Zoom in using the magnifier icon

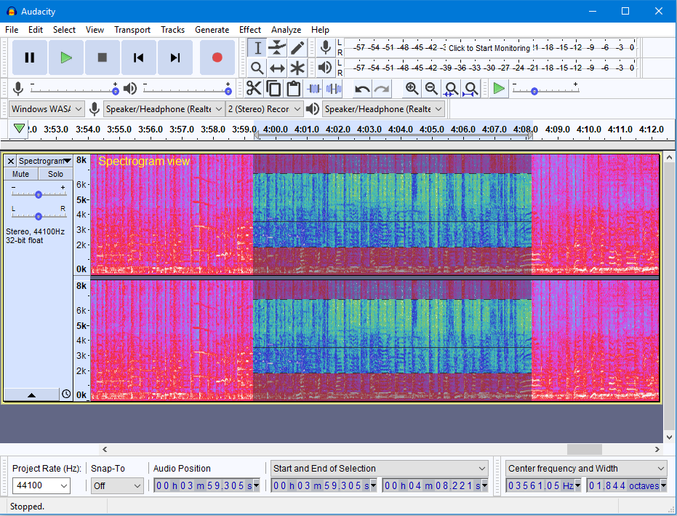coord(412,87)
